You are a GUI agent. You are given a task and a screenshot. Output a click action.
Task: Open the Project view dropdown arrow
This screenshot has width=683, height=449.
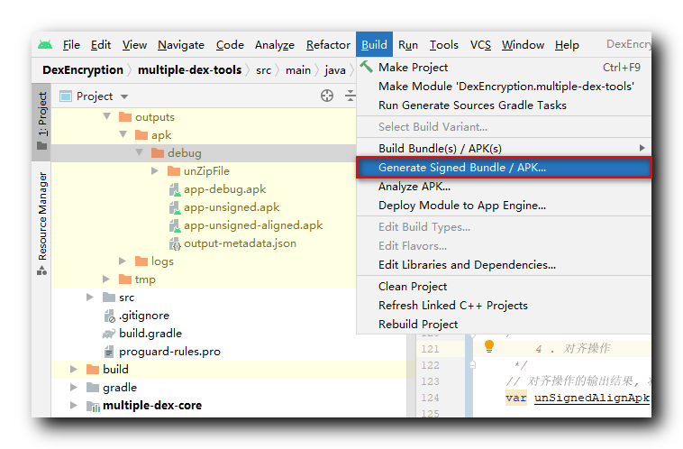[124, 96]
